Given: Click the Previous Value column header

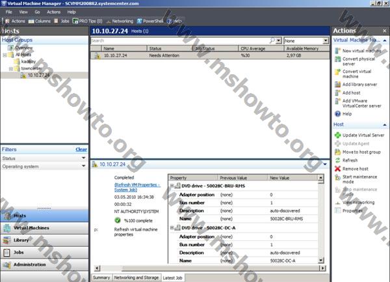Looking at the screenshot, I should tap(242, 178).
